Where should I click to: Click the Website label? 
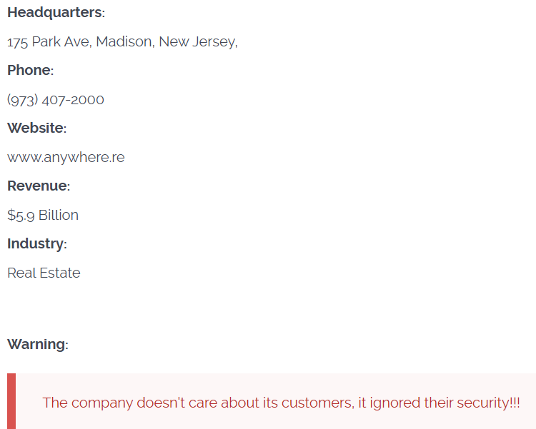[x=36, y=128]
